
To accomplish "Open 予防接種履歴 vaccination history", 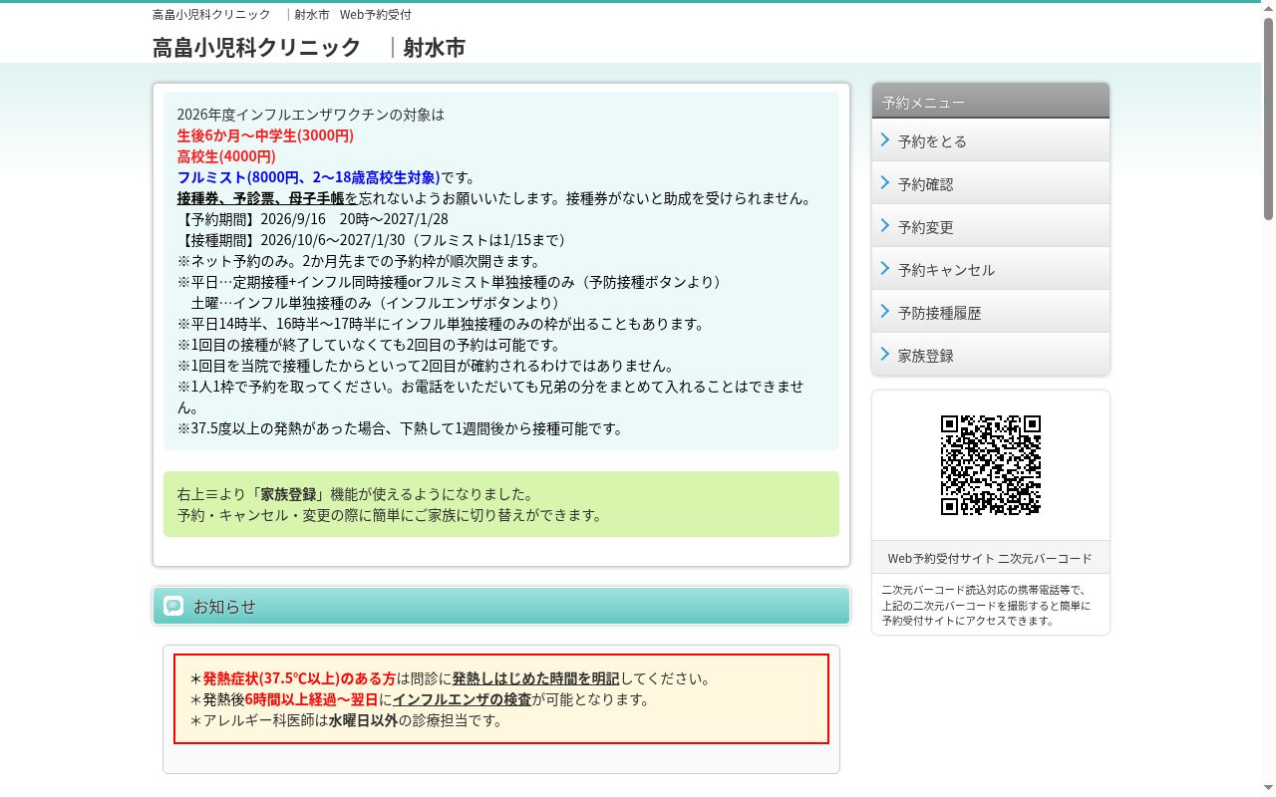I will tap(991, 312).
